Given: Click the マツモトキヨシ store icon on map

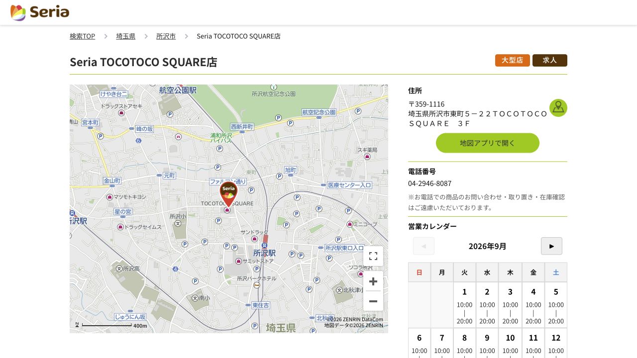Looking at the screenshot, I should click(x=109, y=197).
